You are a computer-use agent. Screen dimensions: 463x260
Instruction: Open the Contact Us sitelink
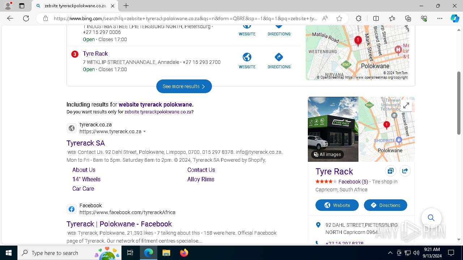pyautogui.click(x=201, y=170)
